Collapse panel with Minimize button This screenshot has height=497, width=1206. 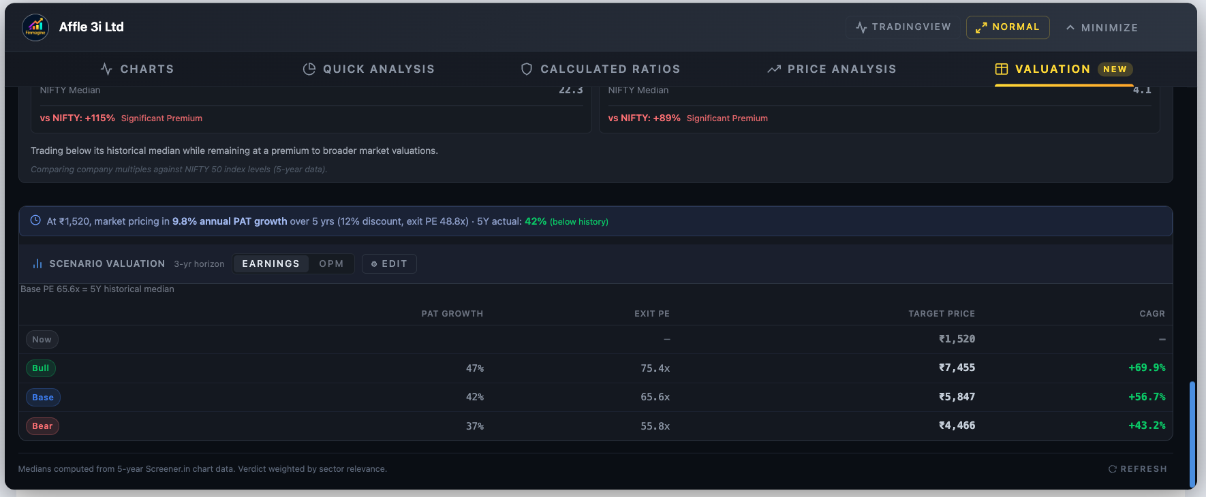click(1102, 28)
